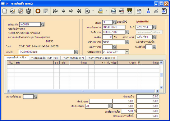Click the New document toolbar icon
The width and height of the screenshot is (170, 121).
[x=5, y=11]
